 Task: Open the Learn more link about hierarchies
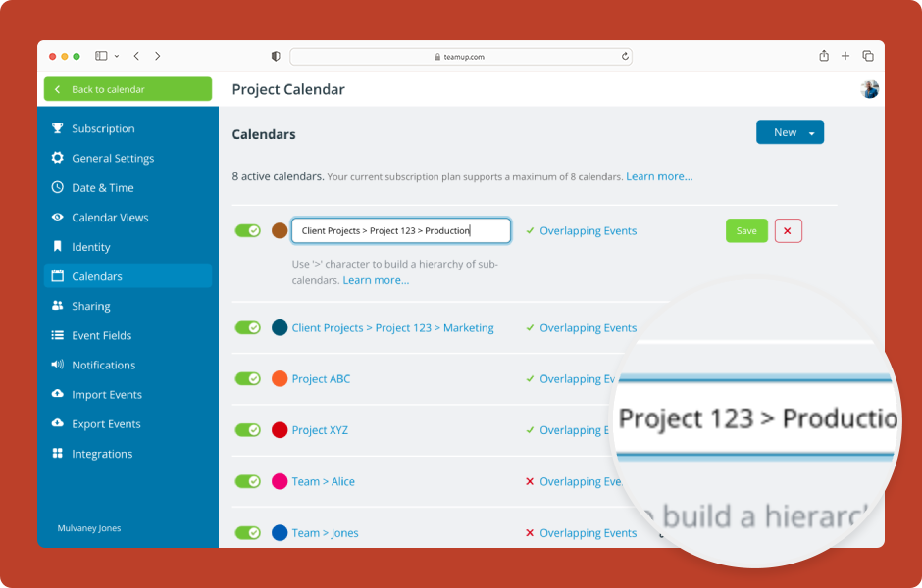click(376, 279)
